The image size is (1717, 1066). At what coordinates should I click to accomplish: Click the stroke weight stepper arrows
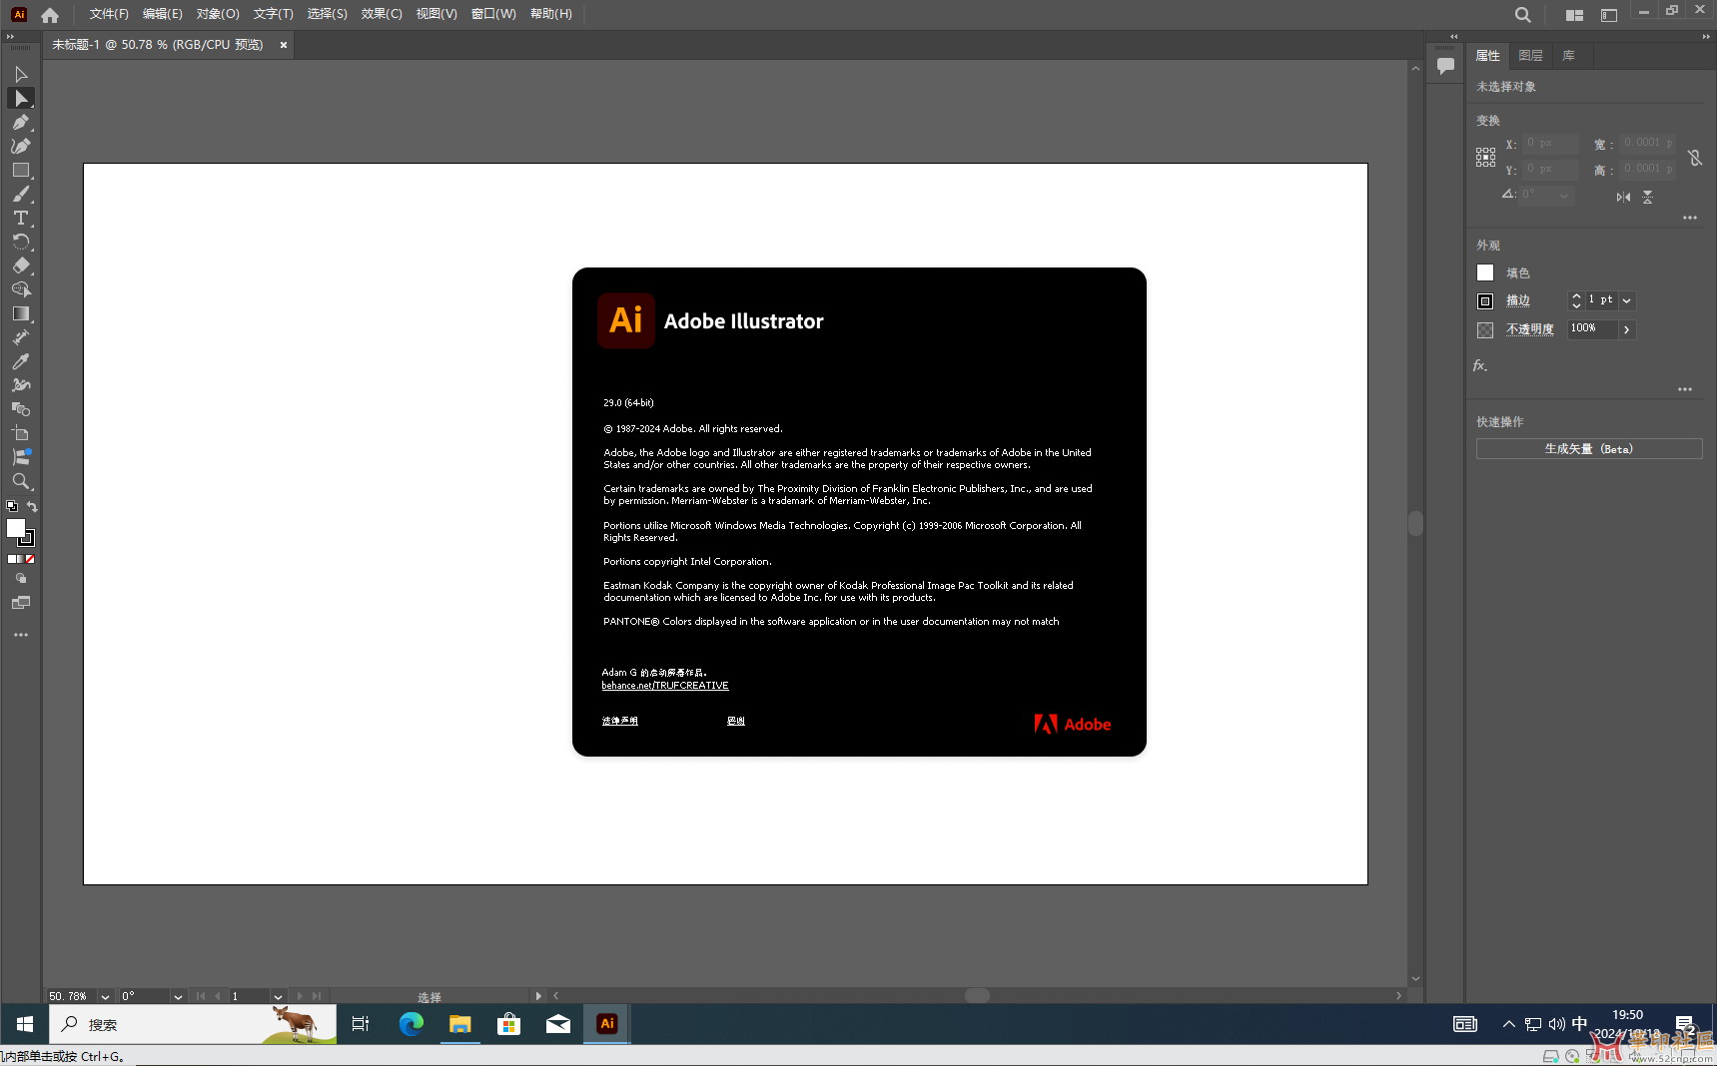[1576, 300]
